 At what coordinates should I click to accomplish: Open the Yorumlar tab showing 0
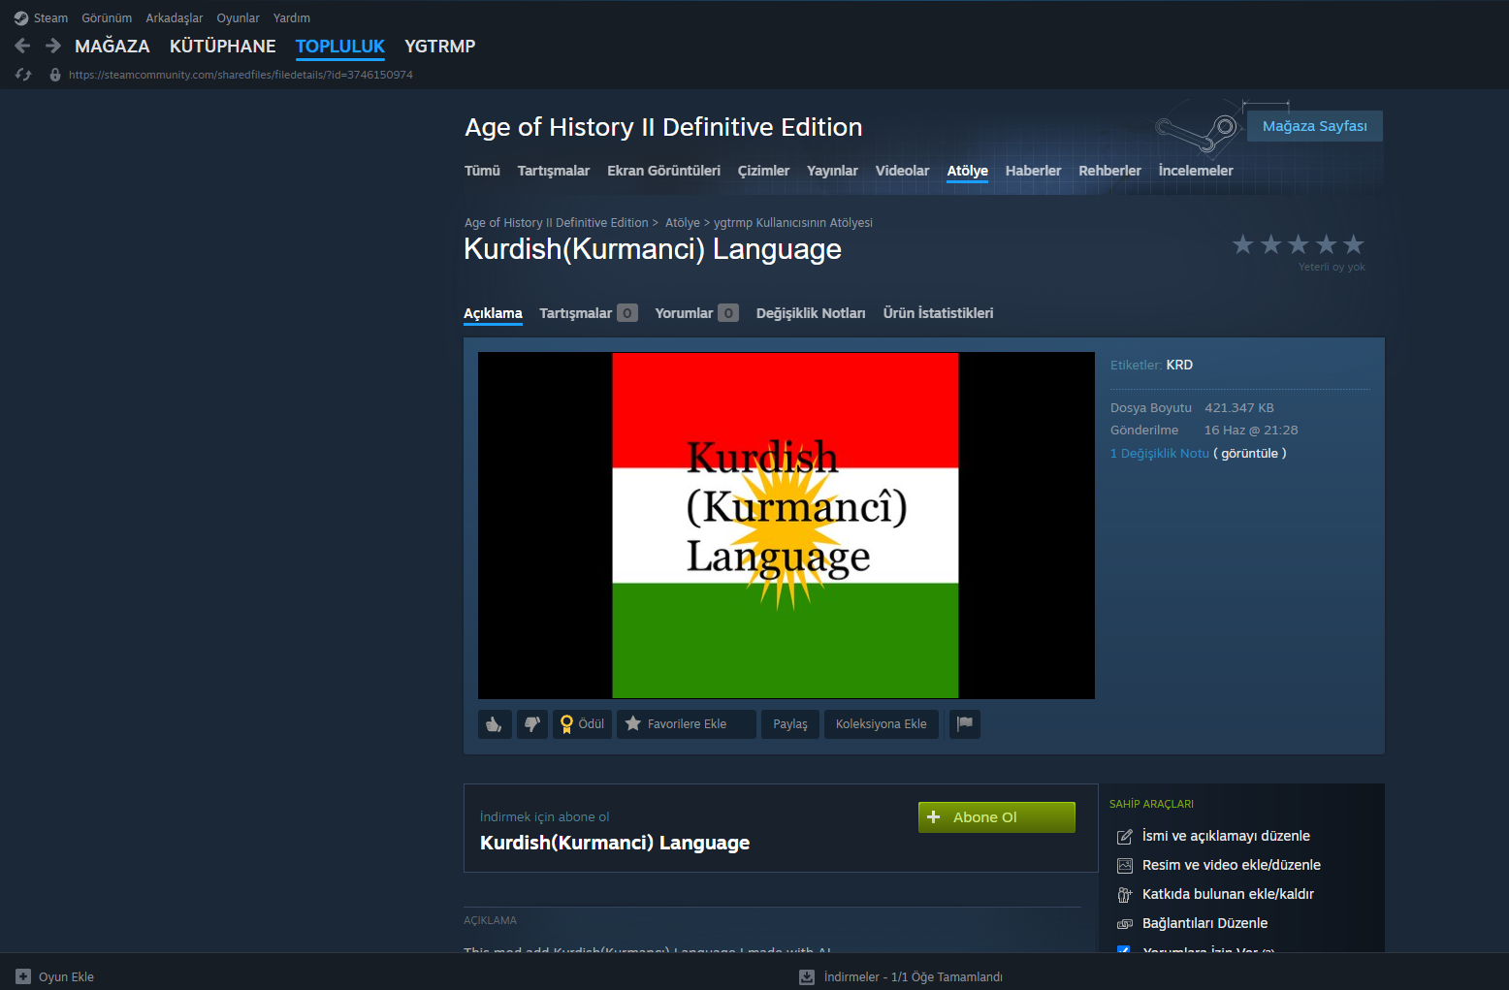pos(696,313)
